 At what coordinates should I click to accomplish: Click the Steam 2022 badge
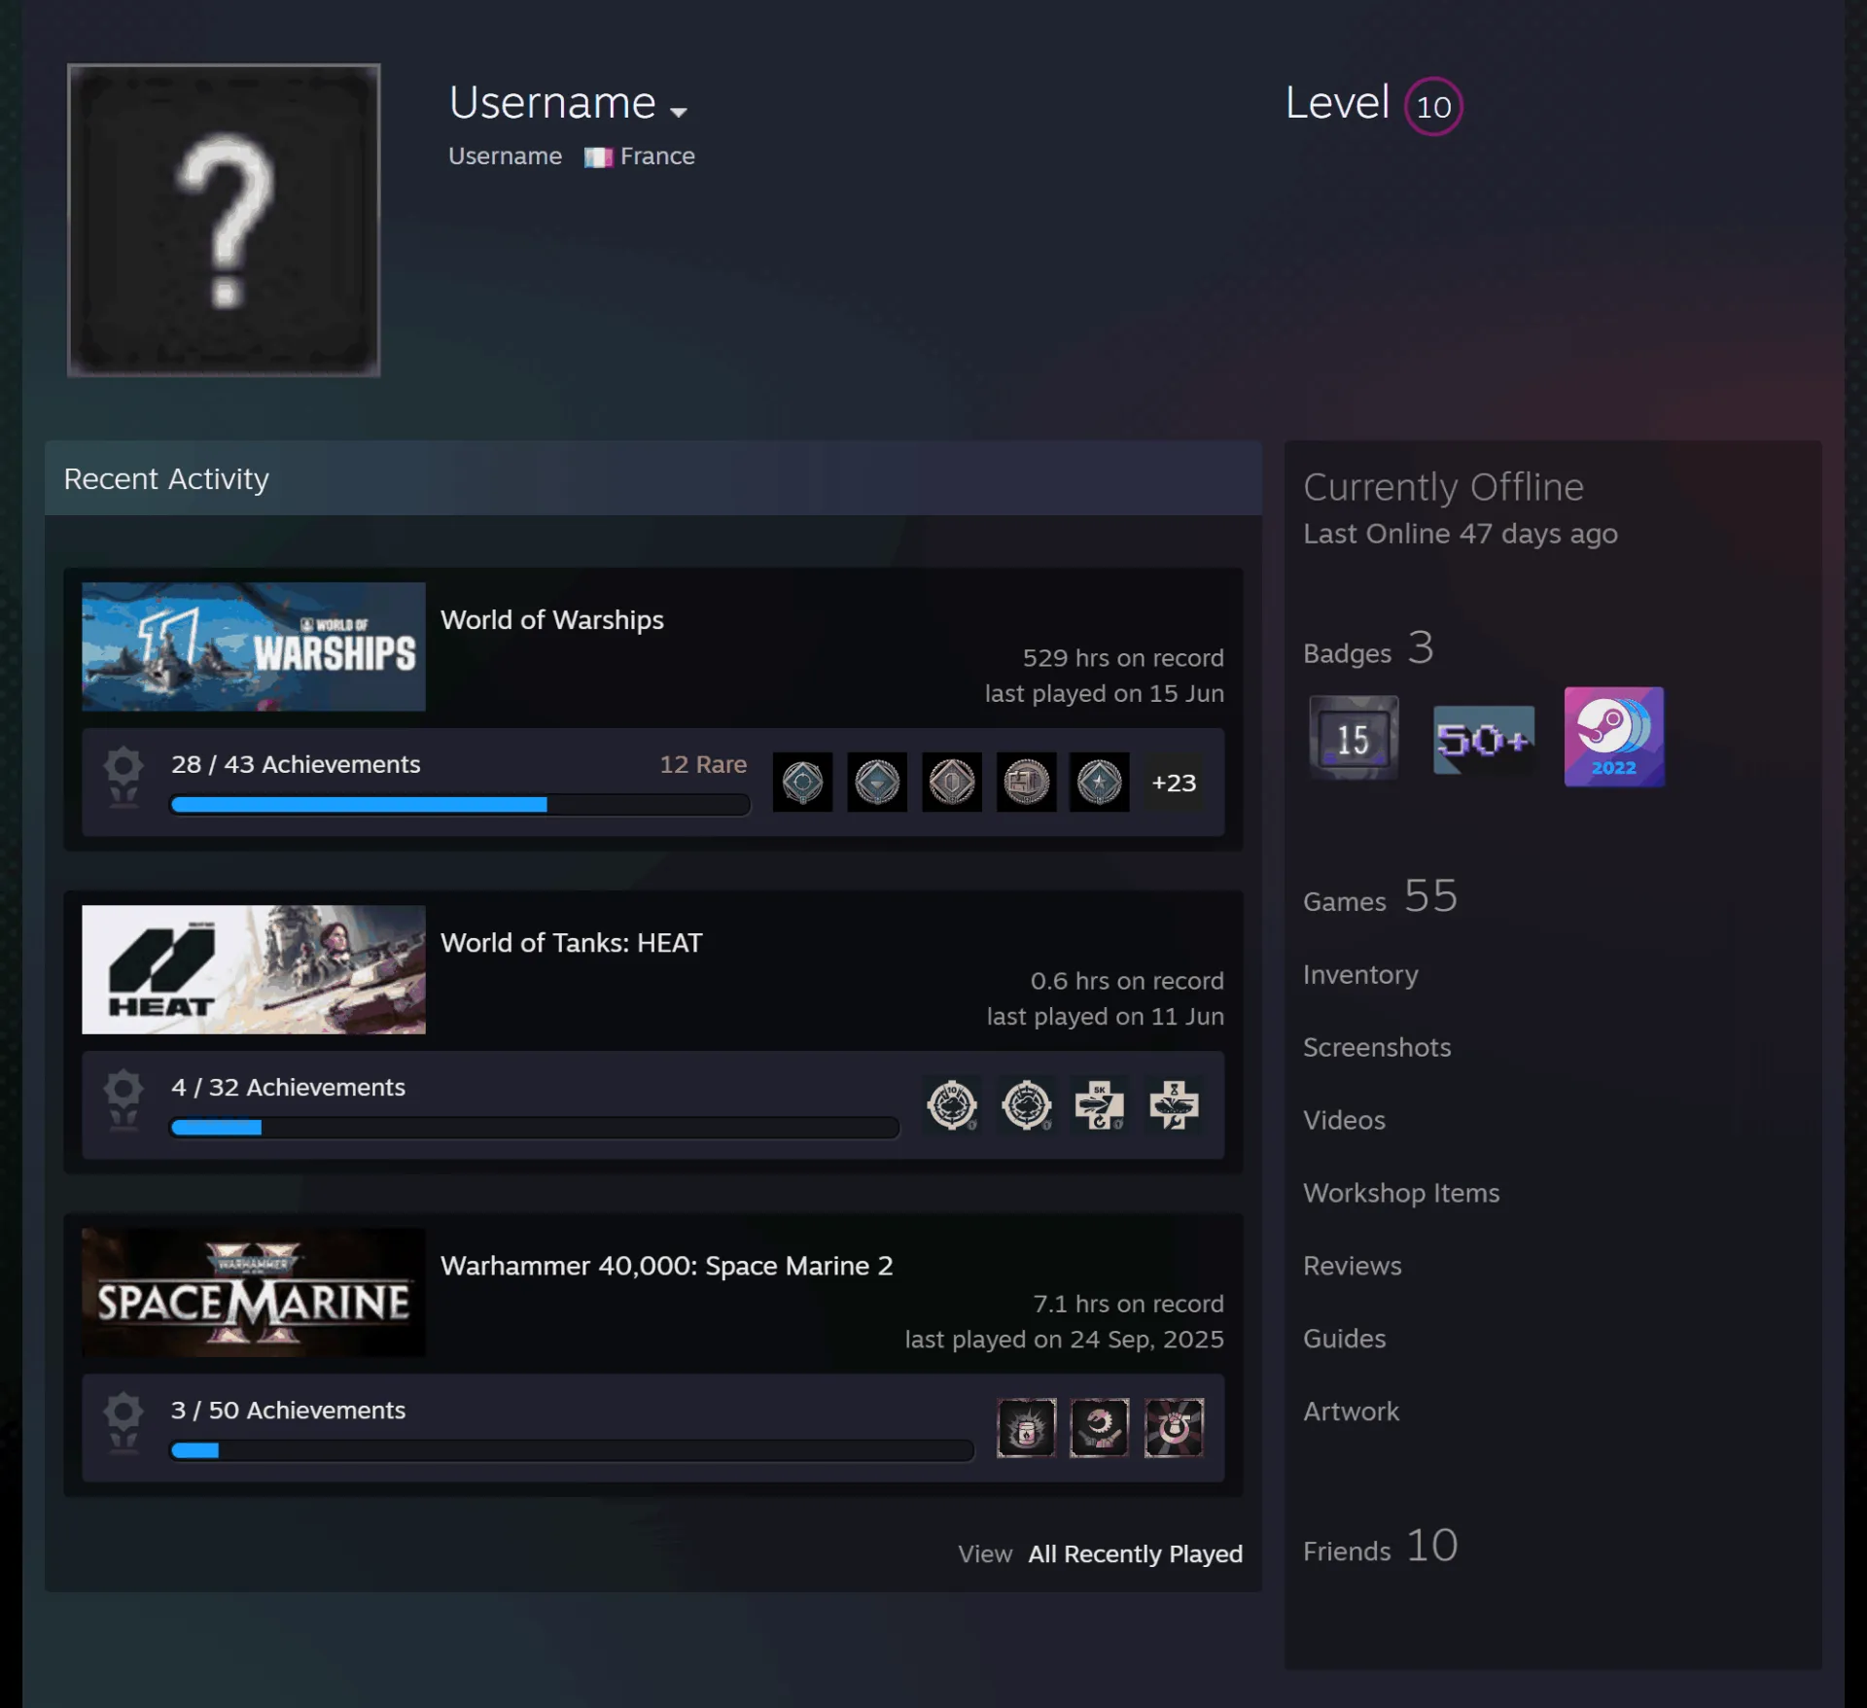(1613, 737)
